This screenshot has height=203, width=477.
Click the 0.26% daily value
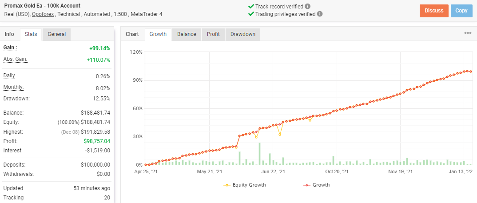tap(103, 76)
